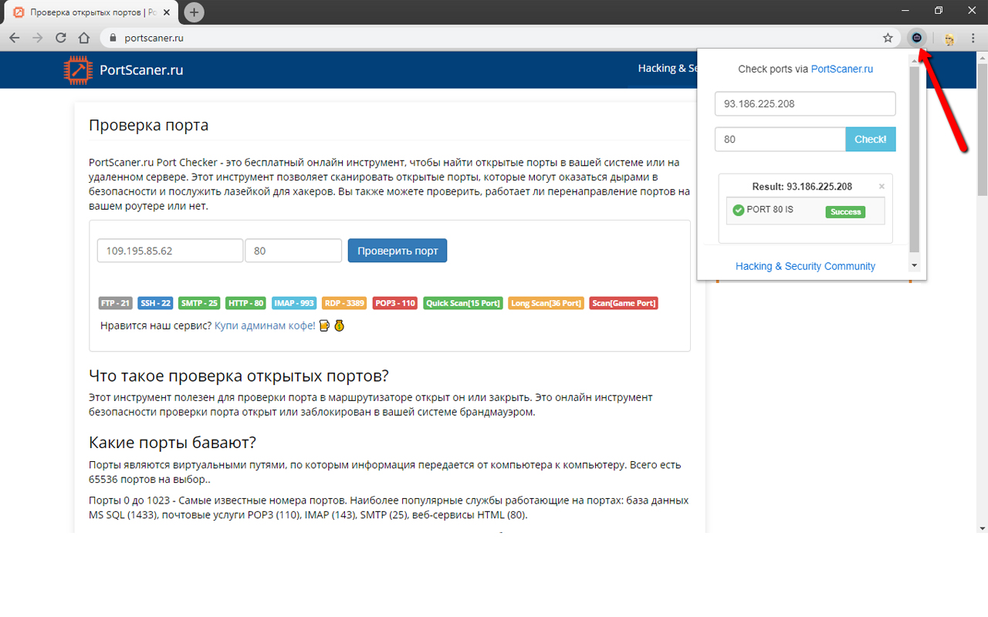Open PortScaner.ru link in extension popup

tap(842, 69)
